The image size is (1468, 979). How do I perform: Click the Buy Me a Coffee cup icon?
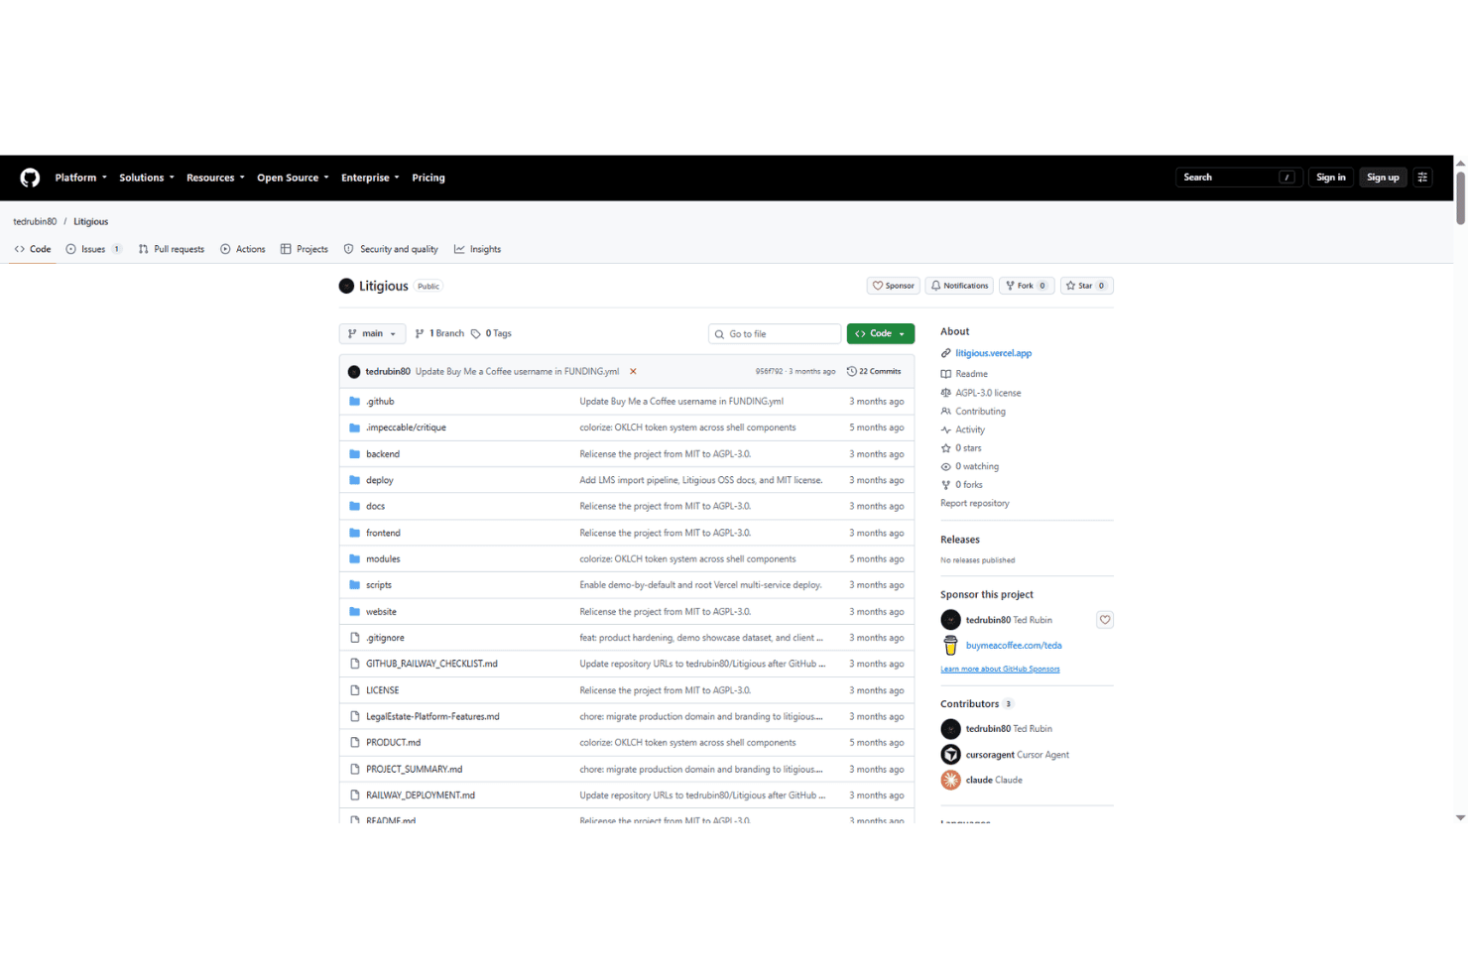tap(950, 646)
